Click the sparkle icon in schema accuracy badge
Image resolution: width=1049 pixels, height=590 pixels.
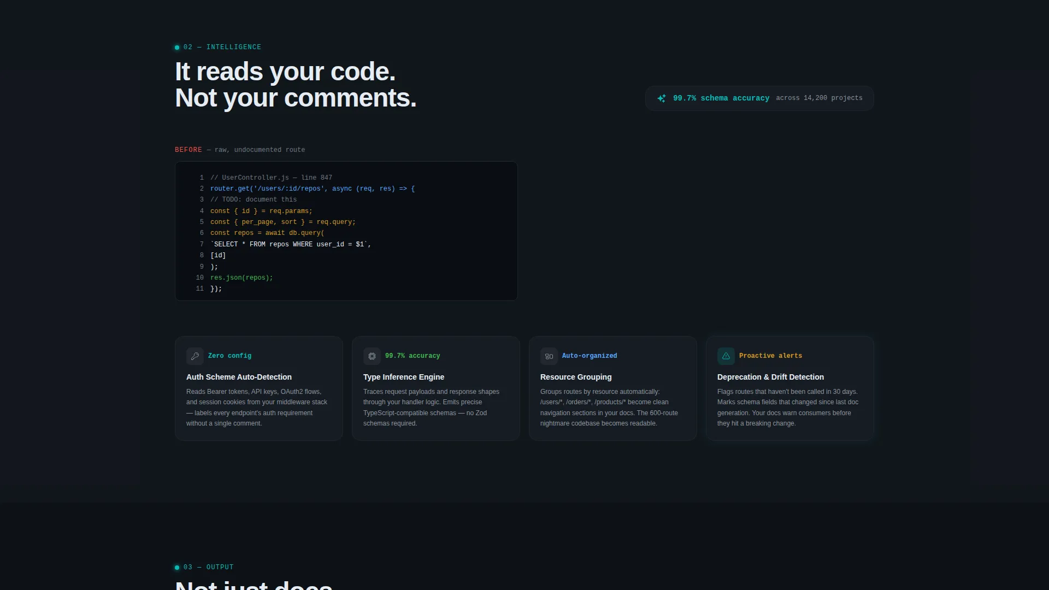662,98
